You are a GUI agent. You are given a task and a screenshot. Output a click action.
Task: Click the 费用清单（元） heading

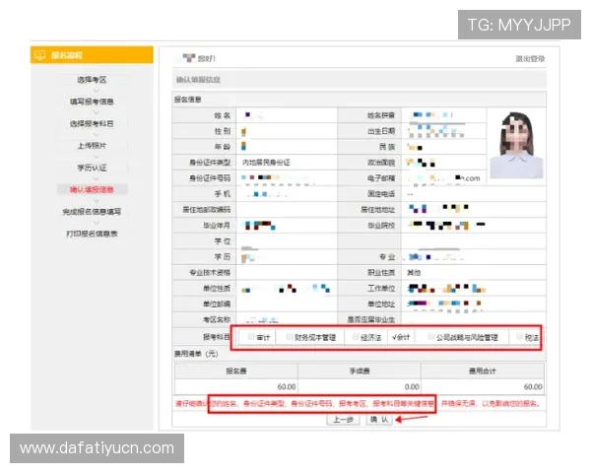[x=196, y=354]
